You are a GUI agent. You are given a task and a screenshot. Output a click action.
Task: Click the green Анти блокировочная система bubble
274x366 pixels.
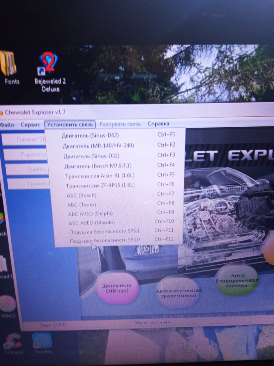237,280
